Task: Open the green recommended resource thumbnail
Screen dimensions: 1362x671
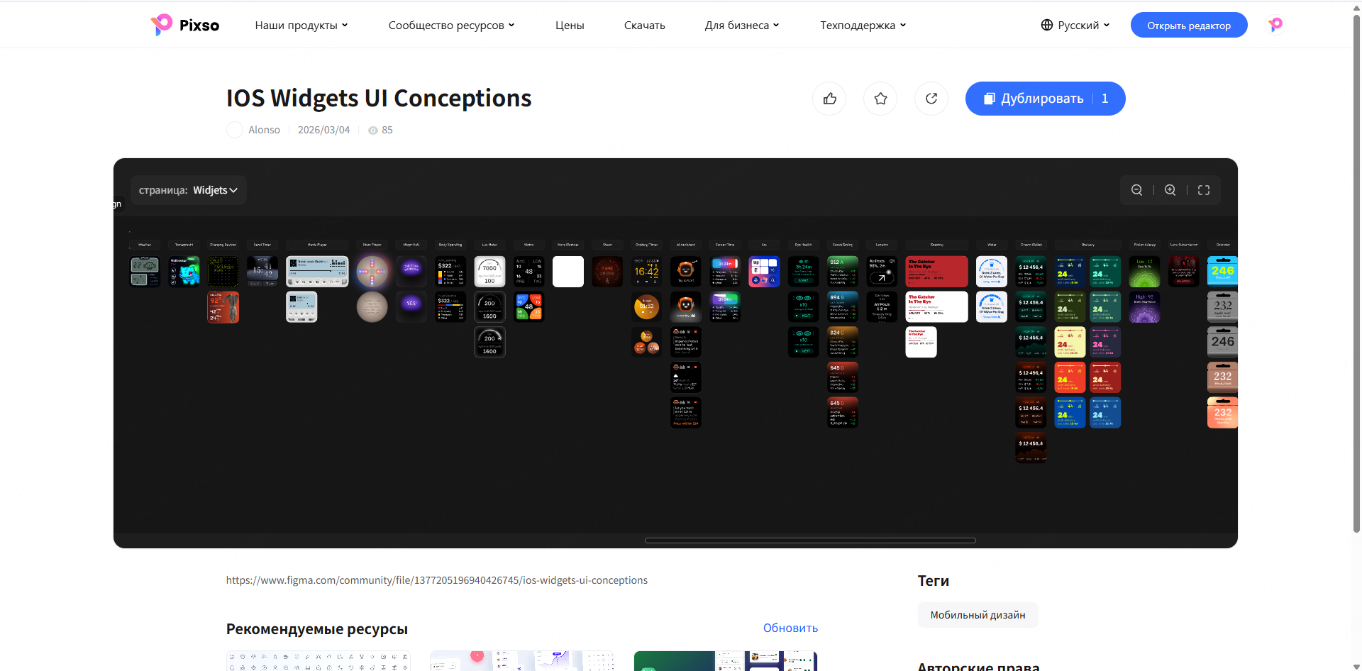Action: 726,661
